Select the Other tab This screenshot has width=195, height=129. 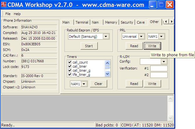coord(154,22)
